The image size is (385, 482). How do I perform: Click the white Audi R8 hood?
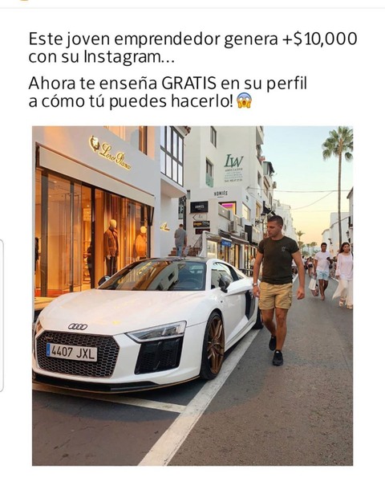[123, 308]
